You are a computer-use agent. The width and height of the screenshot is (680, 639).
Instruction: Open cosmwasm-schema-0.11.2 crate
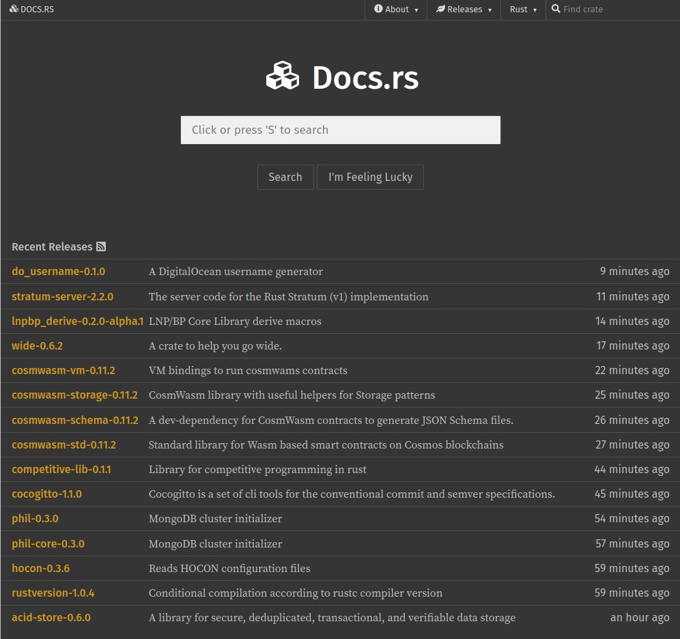pos(75,420)
